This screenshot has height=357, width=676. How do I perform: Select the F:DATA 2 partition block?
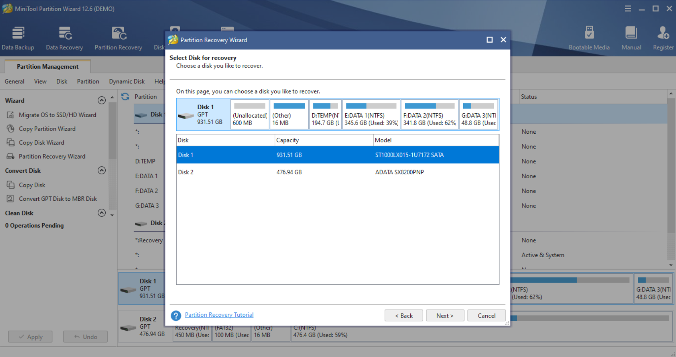coord(430,114)
